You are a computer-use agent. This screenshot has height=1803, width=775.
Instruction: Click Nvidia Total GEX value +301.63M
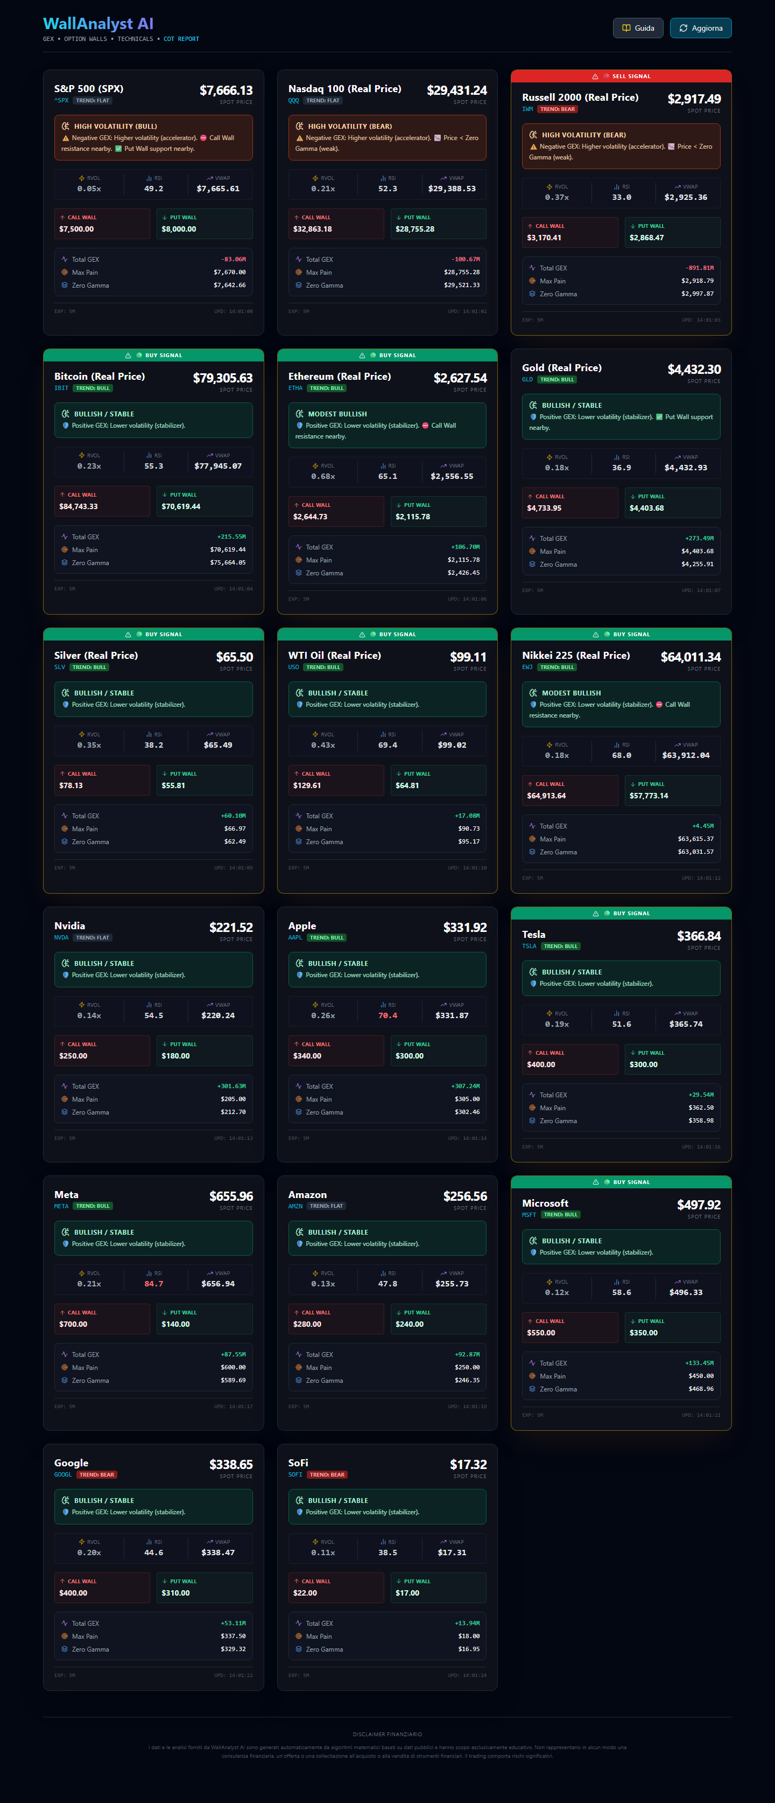(231, 1087)
